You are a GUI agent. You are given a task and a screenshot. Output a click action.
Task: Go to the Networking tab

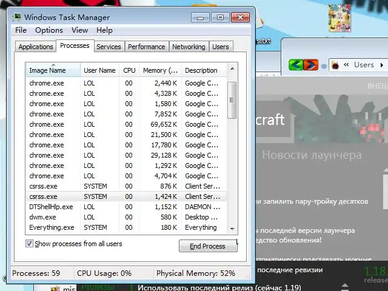click(x=189, y=47)
